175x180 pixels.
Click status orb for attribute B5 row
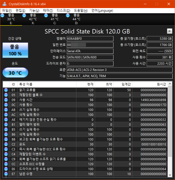coord(6,129)
